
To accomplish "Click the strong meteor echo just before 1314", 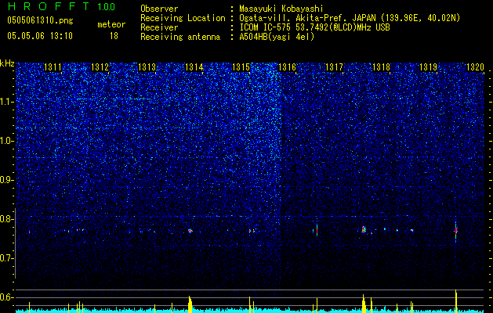I will [x=190, y=231].
